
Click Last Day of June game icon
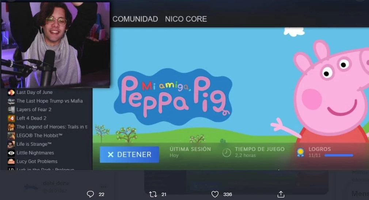pyautogui.click(x=11, y=93)
